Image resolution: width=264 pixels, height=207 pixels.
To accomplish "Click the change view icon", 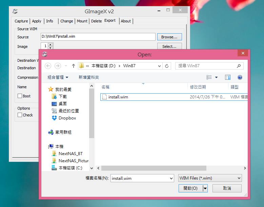I will coord(209,77).
